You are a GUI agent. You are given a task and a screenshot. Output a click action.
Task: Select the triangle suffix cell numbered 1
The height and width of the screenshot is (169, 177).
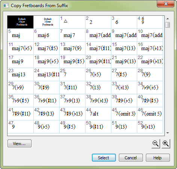[72, 22]
